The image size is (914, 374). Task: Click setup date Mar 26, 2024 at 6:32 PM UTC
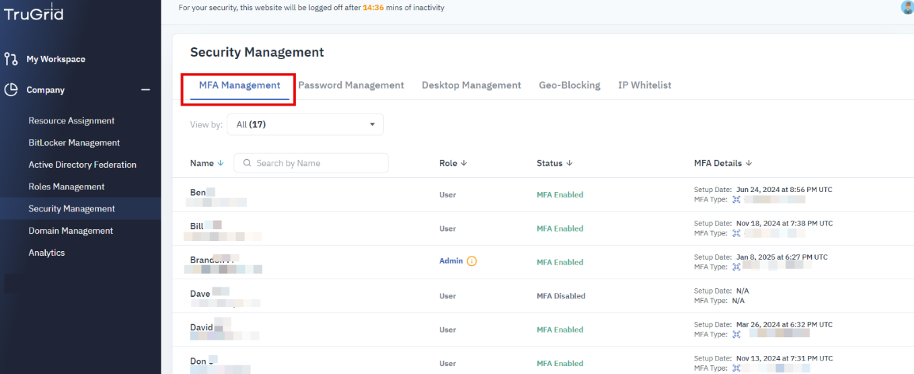(784, 324)
